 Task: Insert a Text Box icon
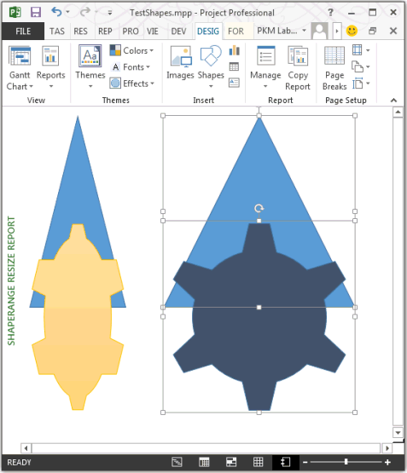[x=234, y=83]
